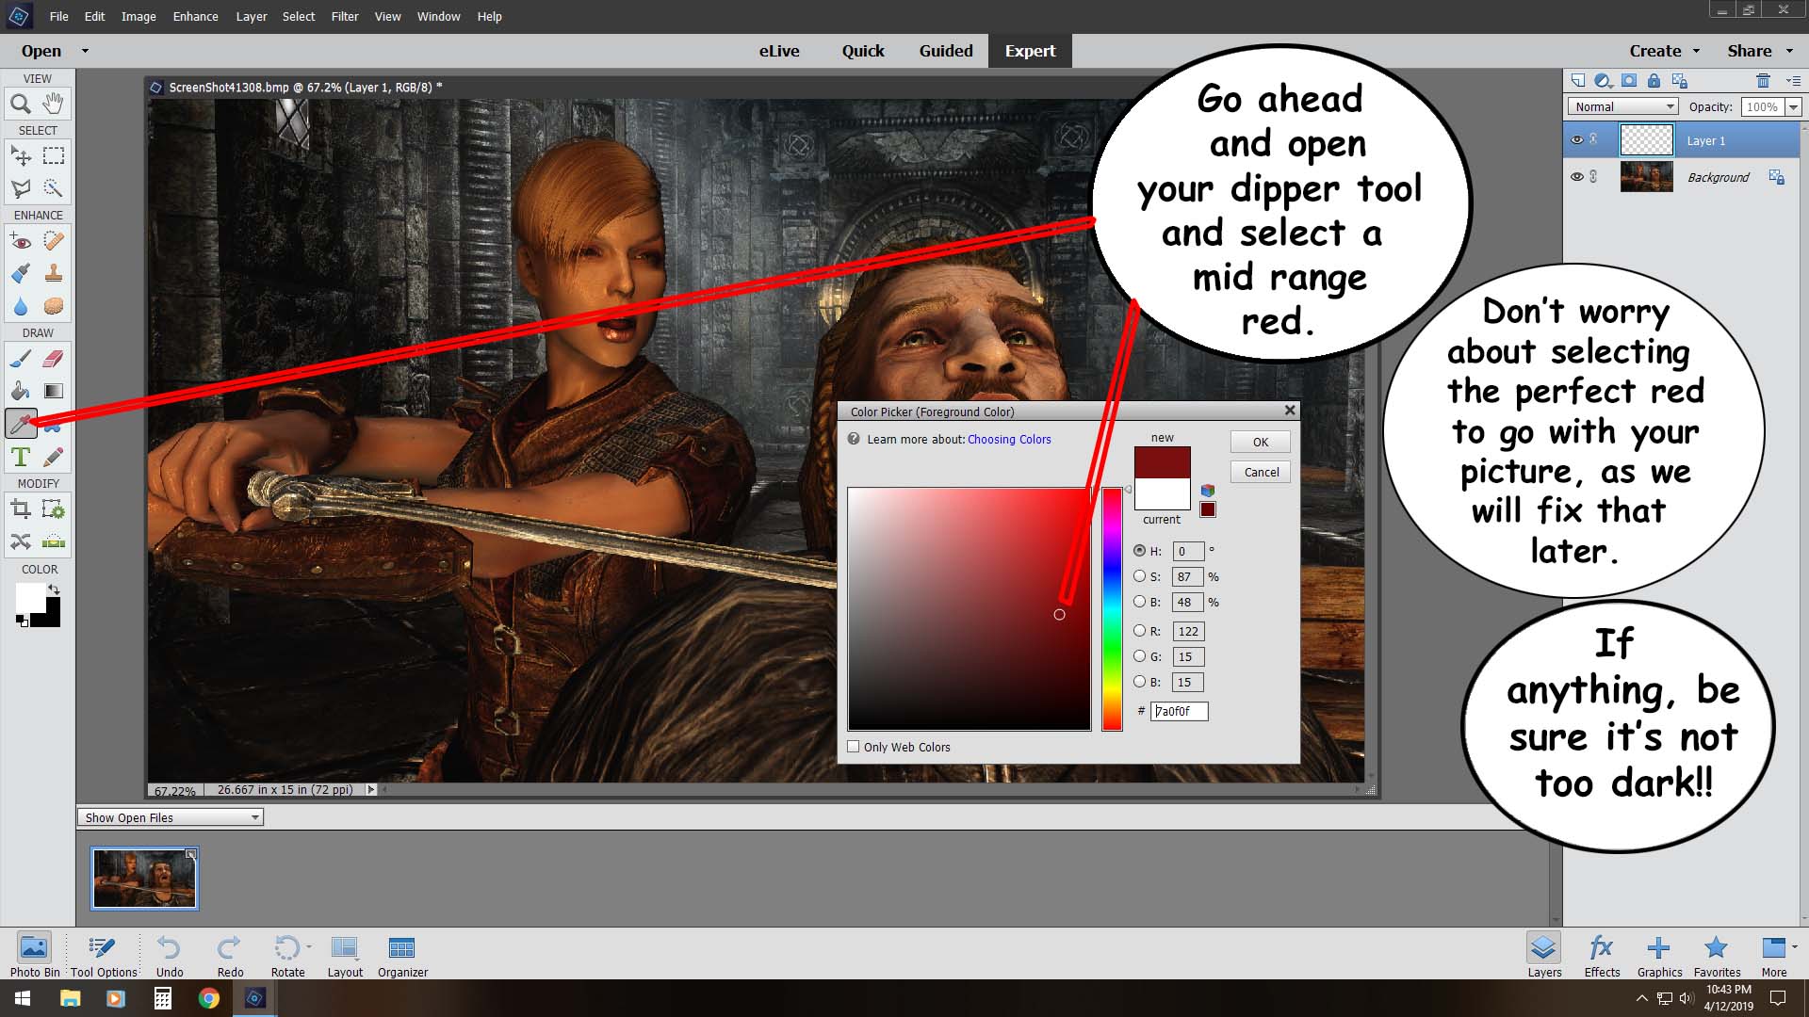Expand the Create dropdown
Screen dimensions: 1809x1017
point(1696,51)
